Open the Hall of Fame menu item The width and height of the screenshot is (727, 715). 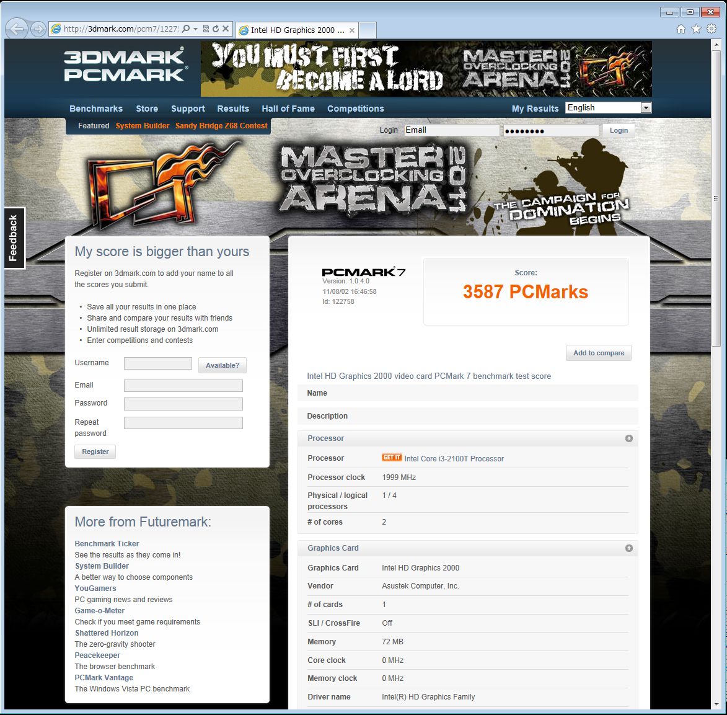point(288,109)
